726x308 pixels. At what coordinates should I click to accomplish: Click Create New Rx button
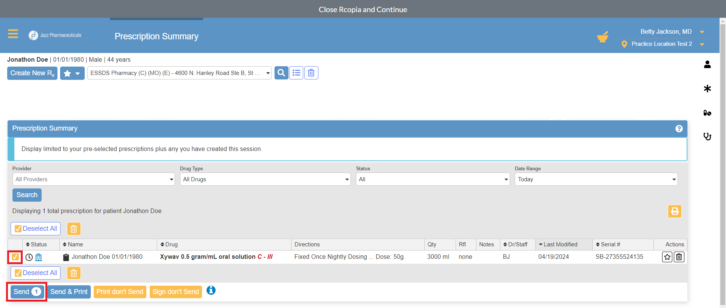(x=32, y=73)
